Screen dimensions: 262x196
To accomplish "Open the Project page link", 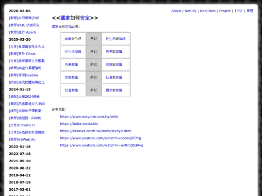I will [225, 11].
